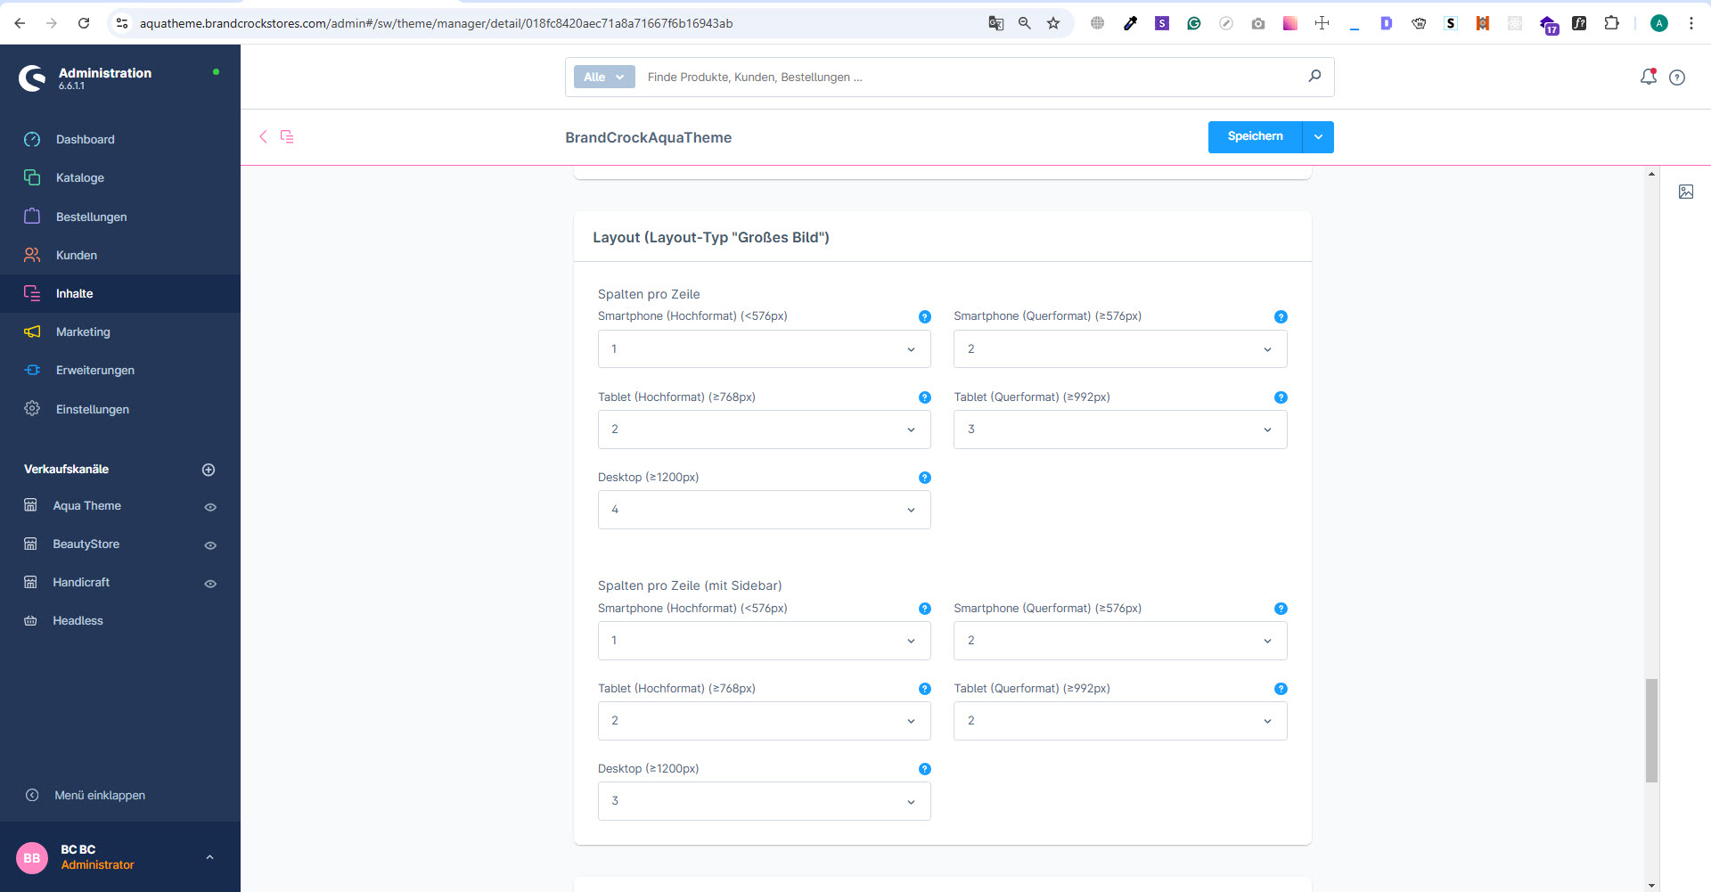This screenshot has width=1711, height=892.
Task: Open Marketing in the sidebar menu
Action: click(83, 331)
